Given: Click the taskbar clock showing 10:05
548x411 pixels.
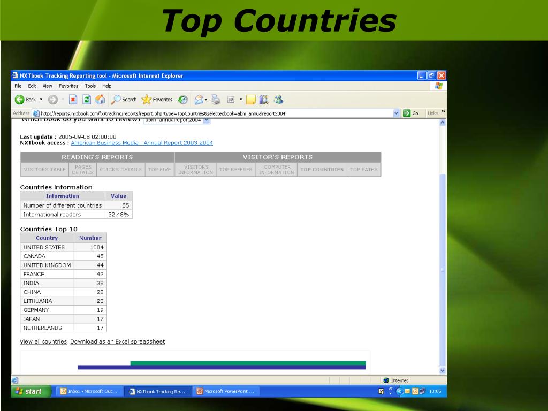Looking at the screenshot, I should click(x=435, y=391).
